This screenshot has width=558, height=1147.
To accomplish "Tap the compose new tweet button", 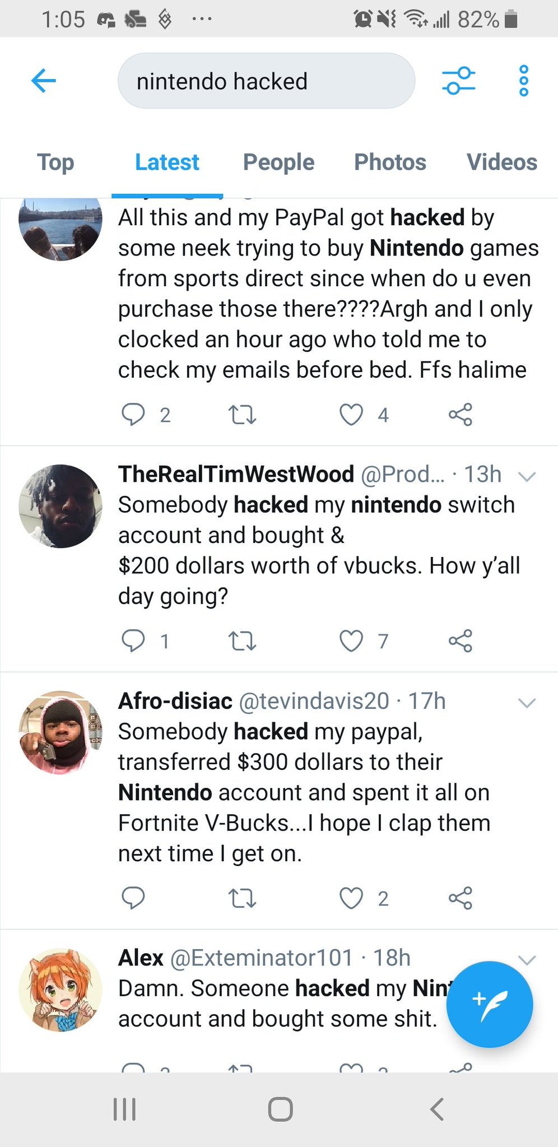I will (x=489, y=1004).
